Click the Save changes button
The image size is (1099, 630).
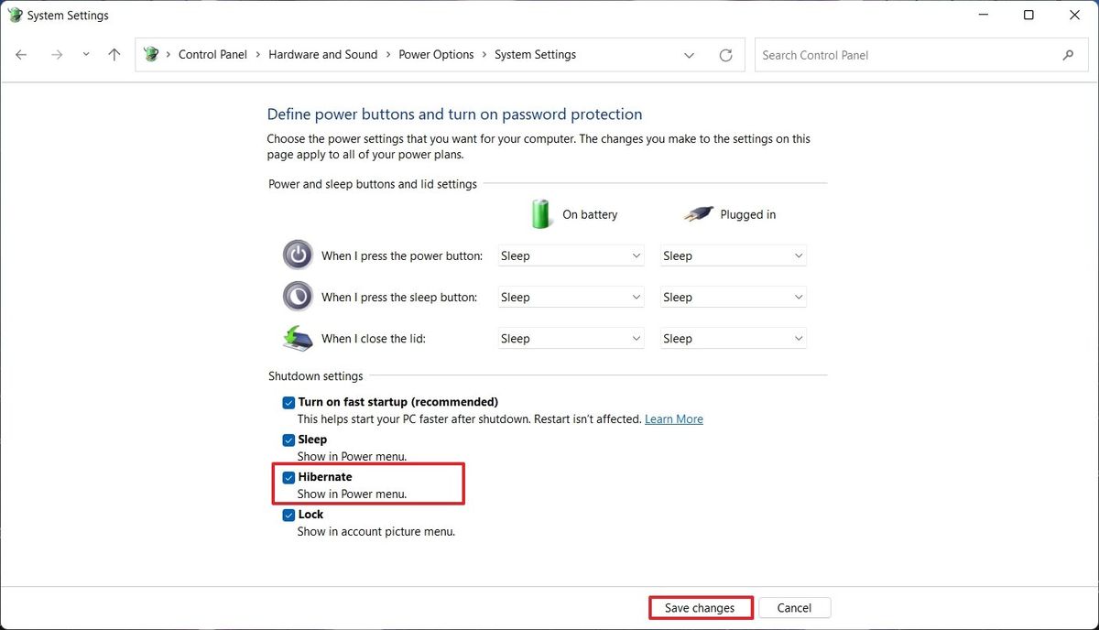700,607
